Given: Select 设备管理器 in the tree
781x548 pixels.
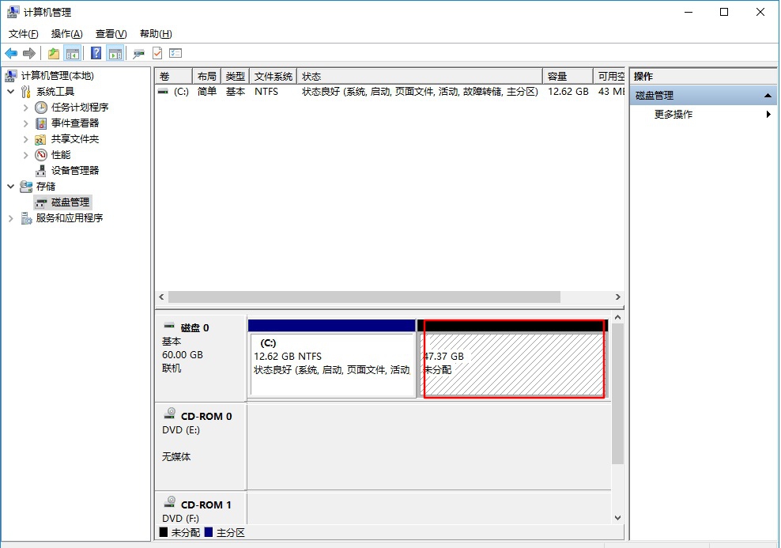Looking at the screenshot, I should pos(75,170).
